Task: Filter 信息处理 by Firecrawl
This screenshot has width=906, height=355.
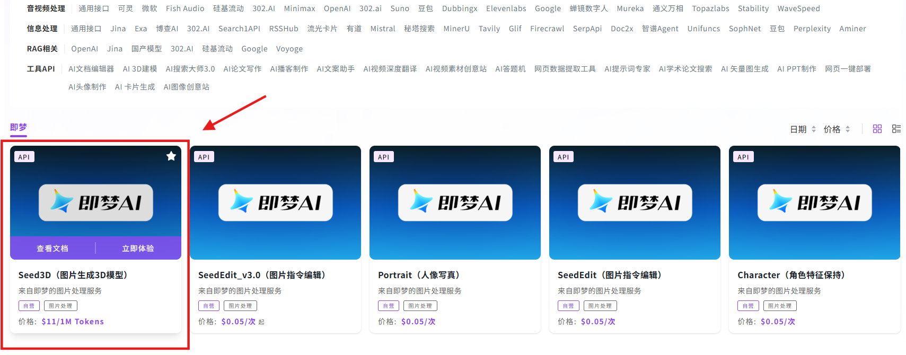Action: coord(547,29)
